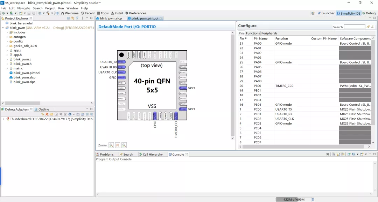378x202 pixels.
Task: Click the filter icon in Project Explorer
Action: 77,18
